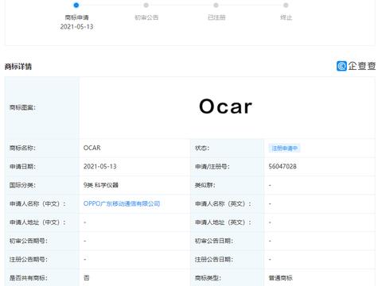Click the 已注册 step label
The width and height of the screenshot is (382, 286).
click(x=216, y=17)
